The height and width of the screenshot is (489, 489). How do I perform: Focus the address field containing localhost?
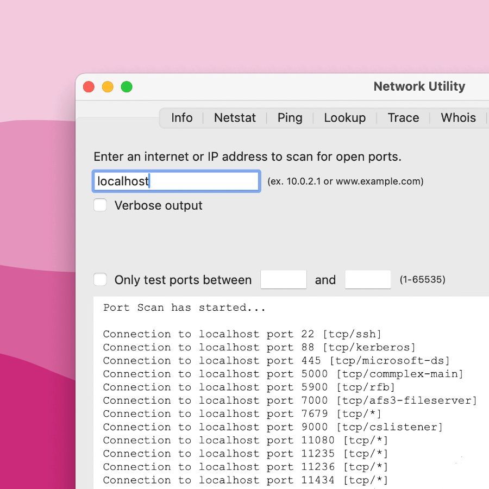click(x=177, y=181)
